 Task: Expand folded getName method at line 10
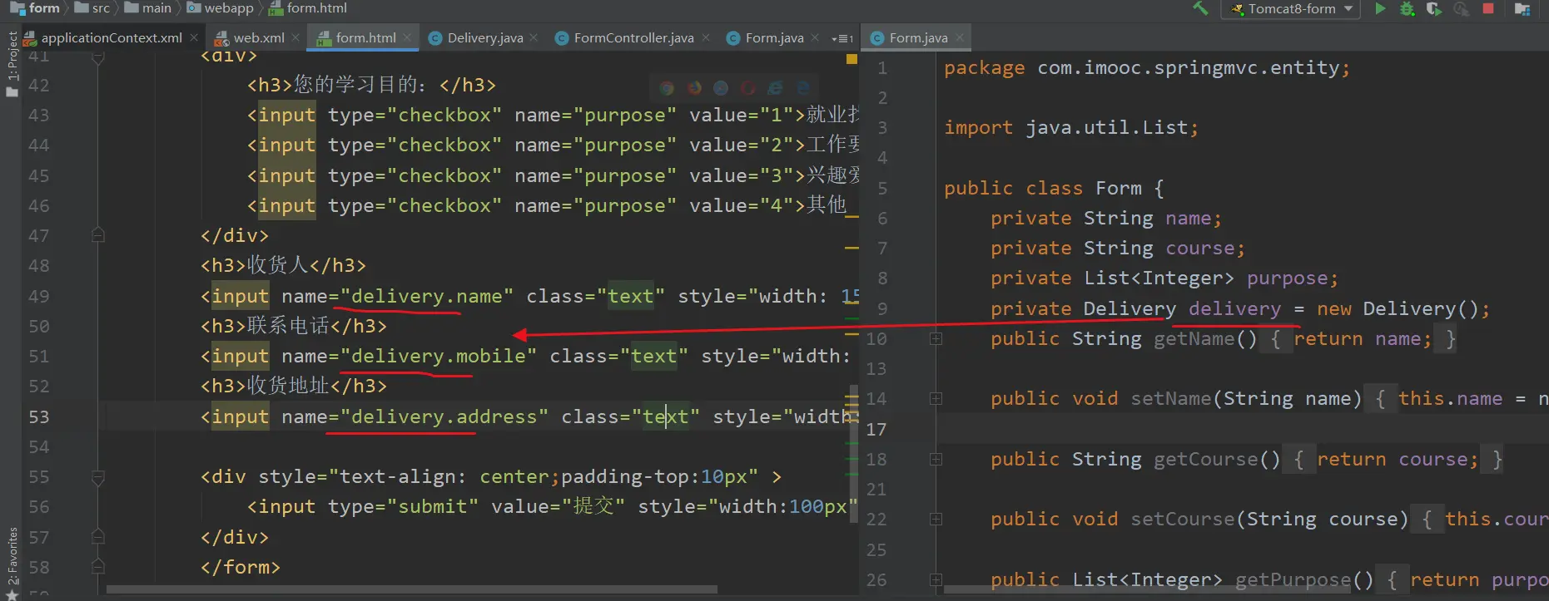[936, 339]
